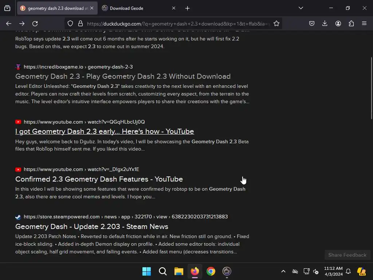Click the Firefox taskbar icon

click(195, 271)
